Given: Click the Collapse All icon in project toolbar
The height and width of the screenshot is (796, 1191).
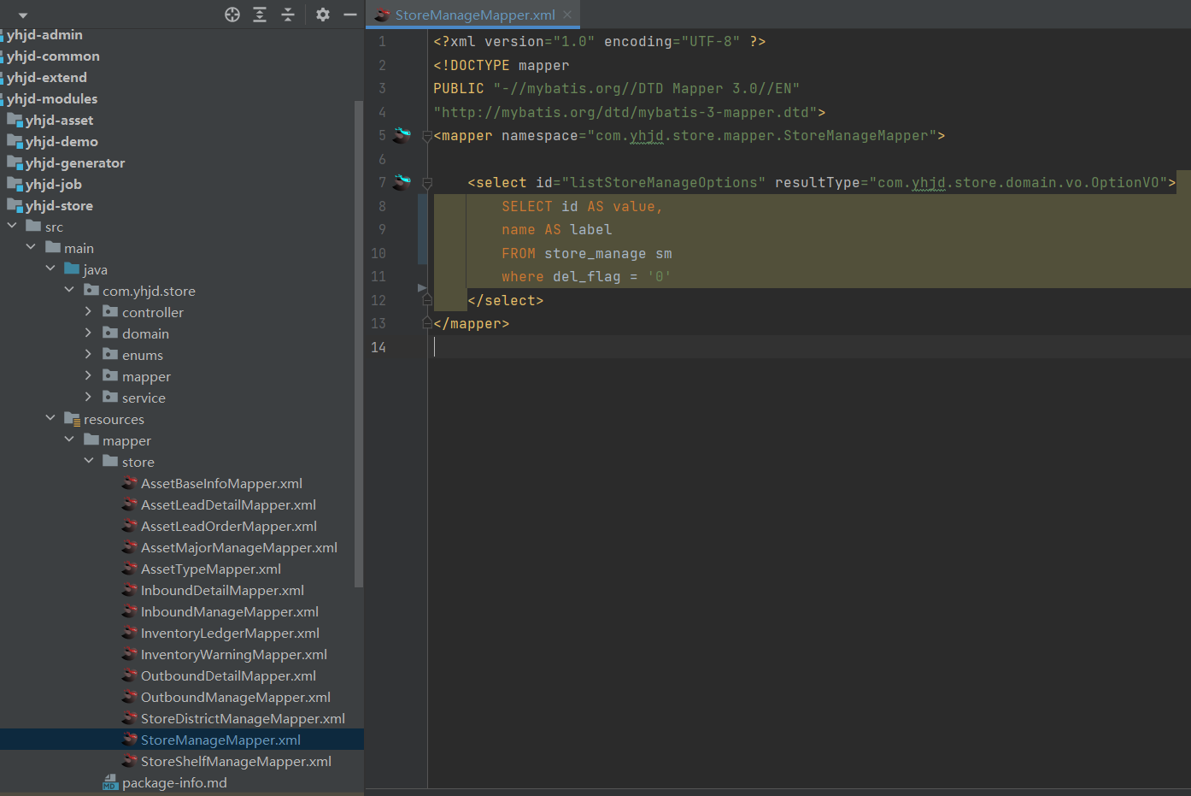Looking at the screenshot, I should tap(288, 15).
